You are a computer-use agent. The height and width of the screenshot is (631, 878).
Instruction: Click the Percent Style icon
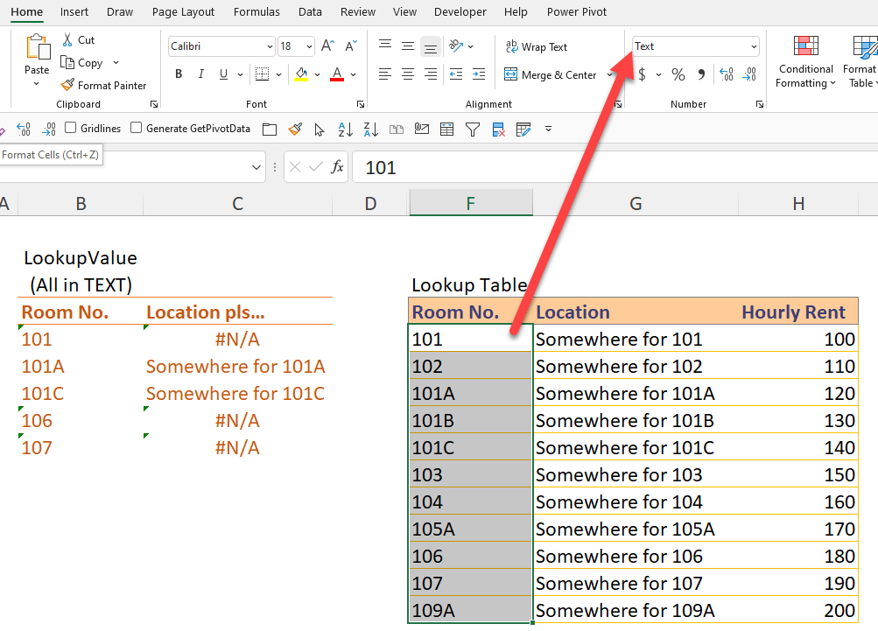pos(678,74)
